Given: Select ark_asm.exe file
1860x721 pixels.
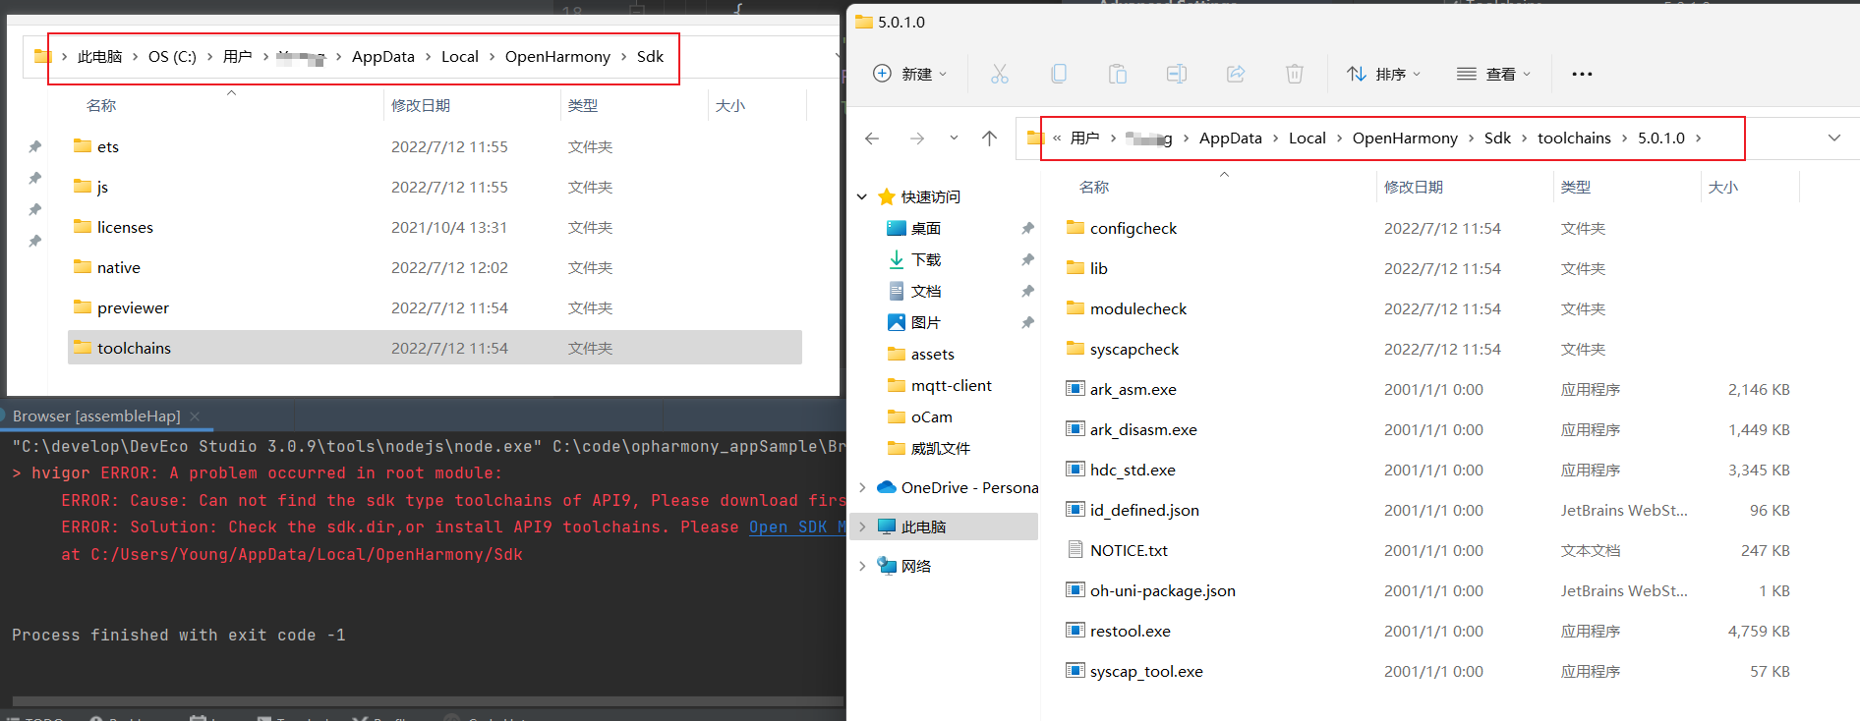Looking at the screenshot, I should point(1133,389).
